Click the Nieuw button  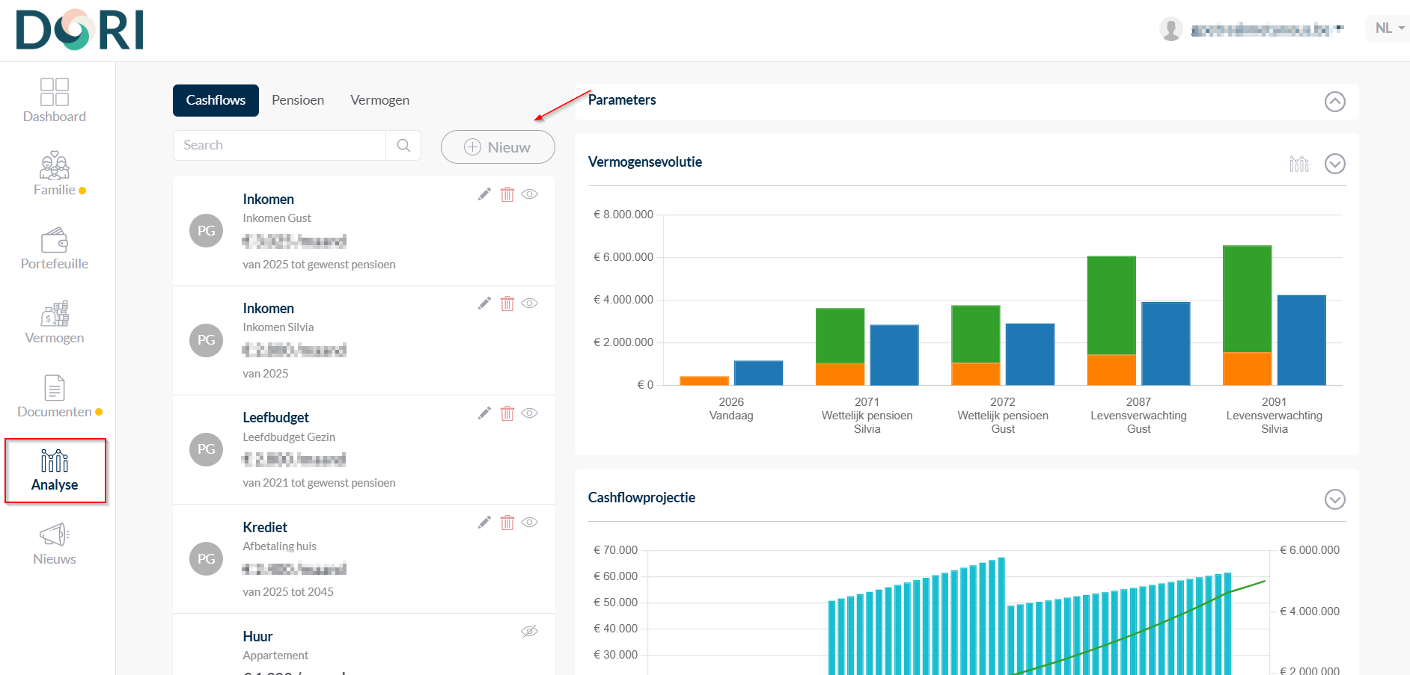498,147
